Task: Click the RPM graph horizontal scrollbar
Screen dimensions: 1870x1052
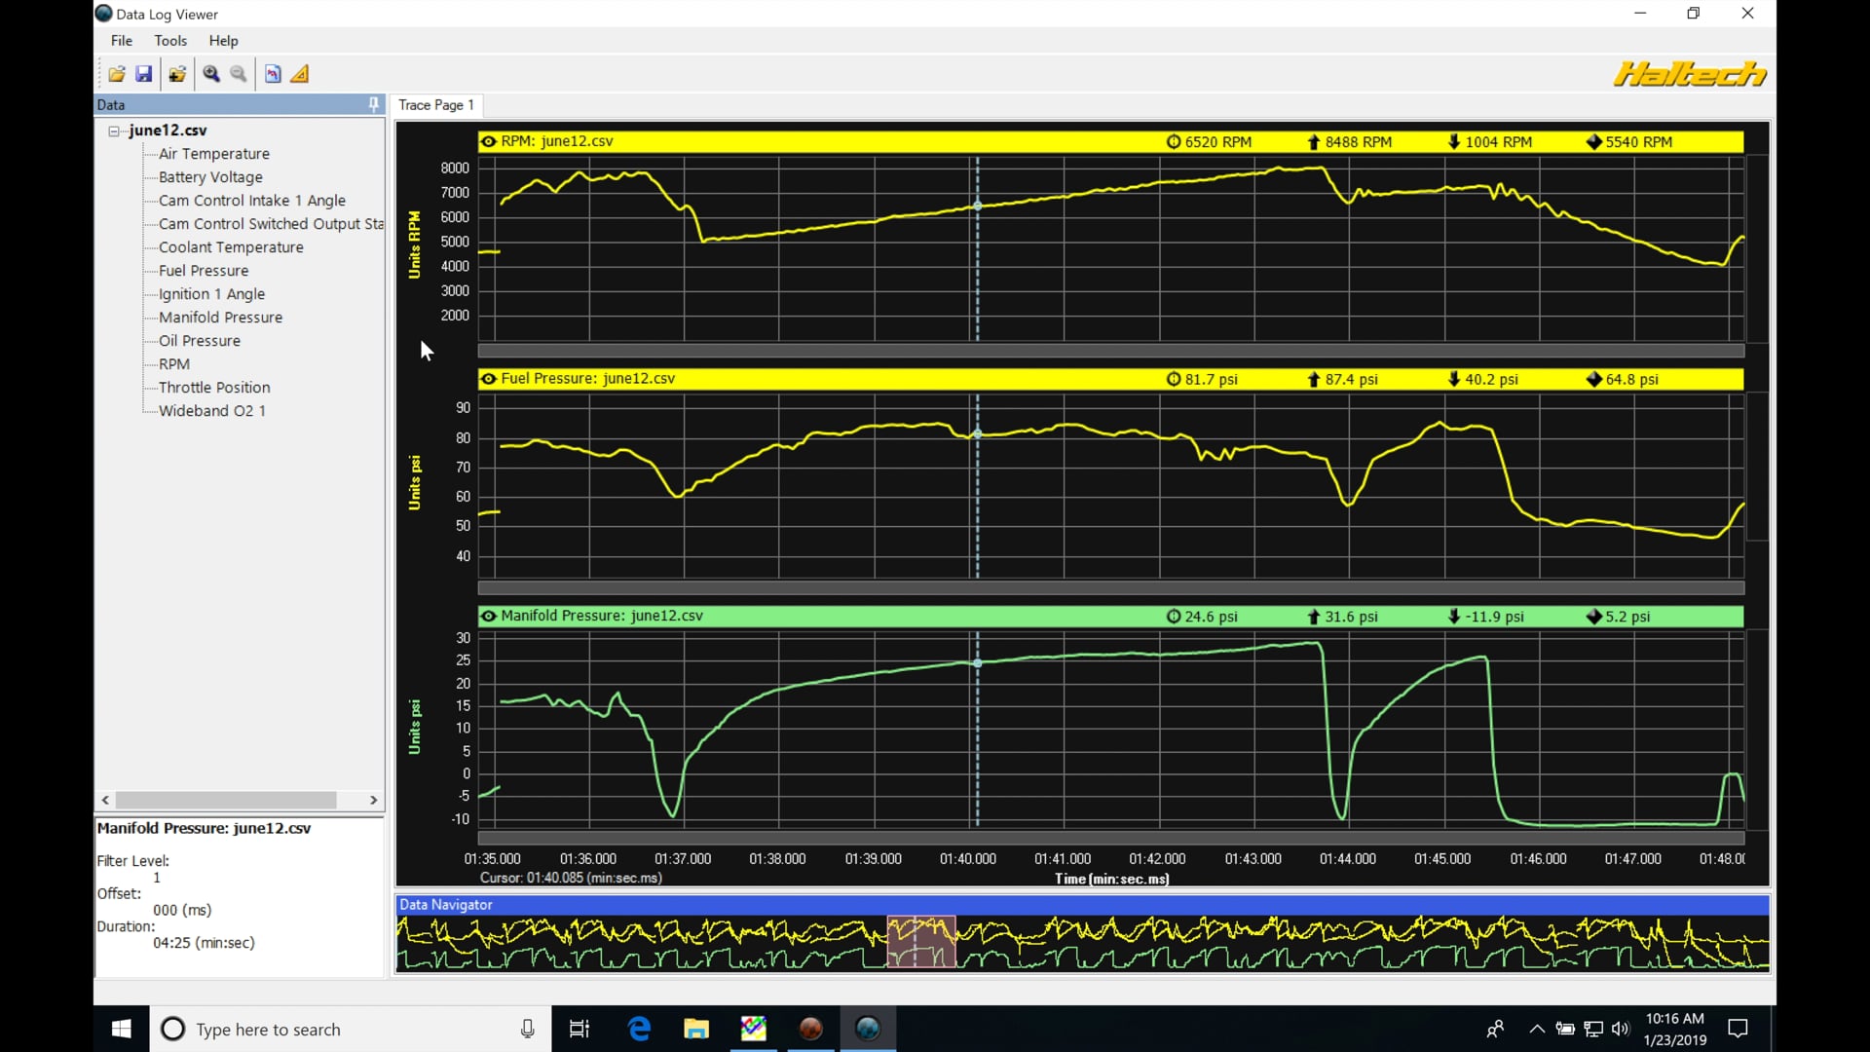Action: tap(1110, 351)
